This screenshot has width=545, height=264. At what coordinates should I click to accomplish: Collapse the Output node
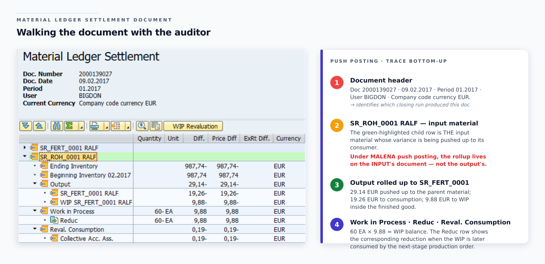point(35,184)
